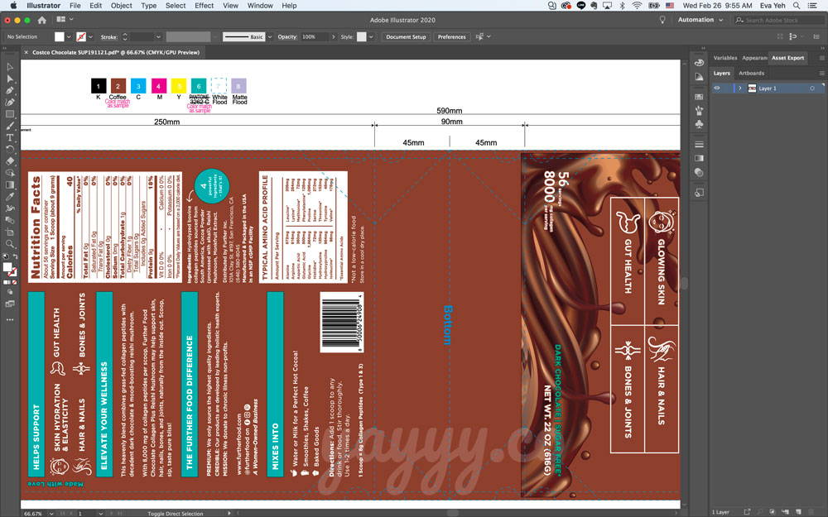Pick the Pen tool
Screen dimensions: 828x517
[x=9, y=90]
